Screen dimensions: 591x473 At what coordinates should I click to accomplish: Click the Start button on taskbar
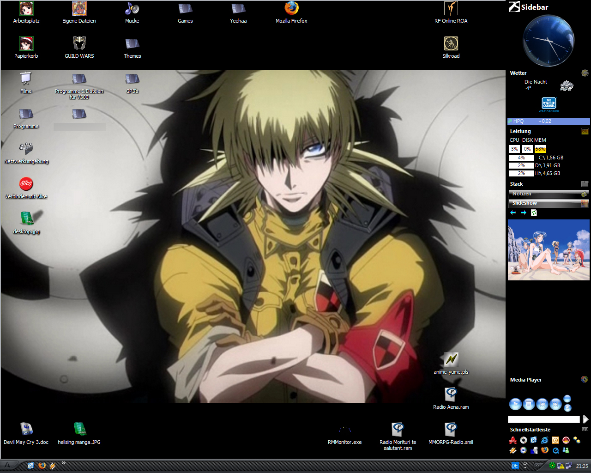tap(7, 465)
